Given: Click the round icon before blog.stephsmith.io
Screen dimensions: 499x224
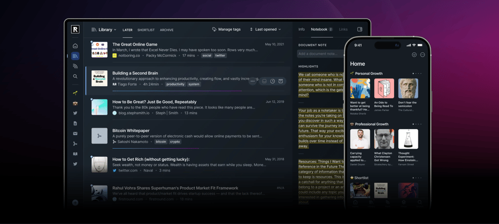Looking at the screenshot, I should pyautogui.click(x=114, y=113).
